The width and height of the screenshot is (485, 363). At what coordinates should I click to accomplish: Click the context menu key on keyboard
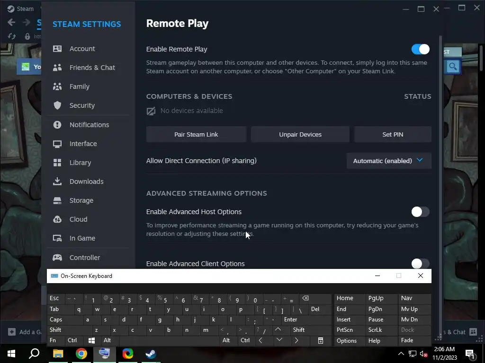(x=321, y=340)
